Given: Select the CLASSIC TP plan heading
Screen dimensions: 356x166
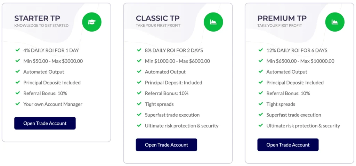Looking at the screenshot, I should [158, 18].
